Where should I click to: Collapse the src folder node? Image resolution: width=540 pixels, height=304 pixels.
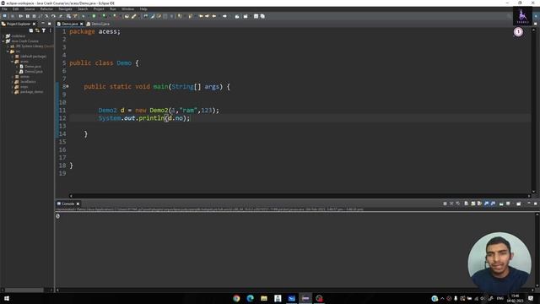[8, 52]
